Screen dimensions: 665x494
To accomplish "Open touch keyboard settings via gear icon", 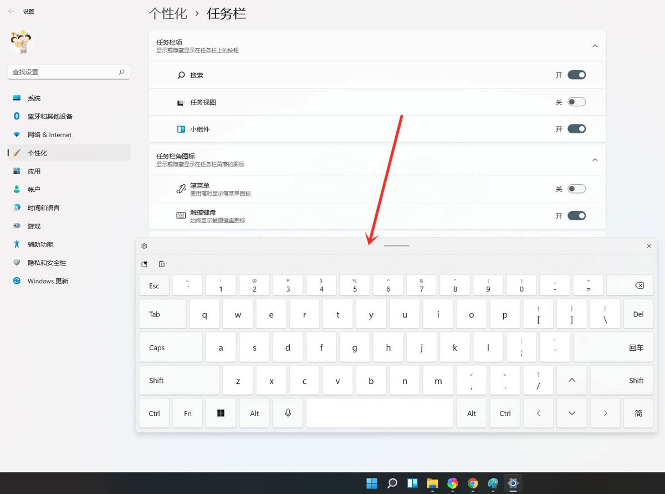I will coord(144,246).
